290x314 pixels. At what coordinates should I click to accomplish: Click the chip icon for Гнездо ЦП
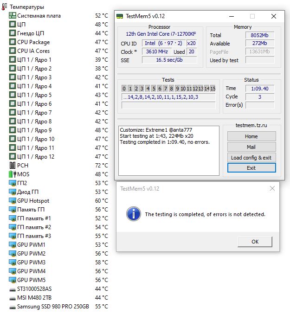pos(13,33)
